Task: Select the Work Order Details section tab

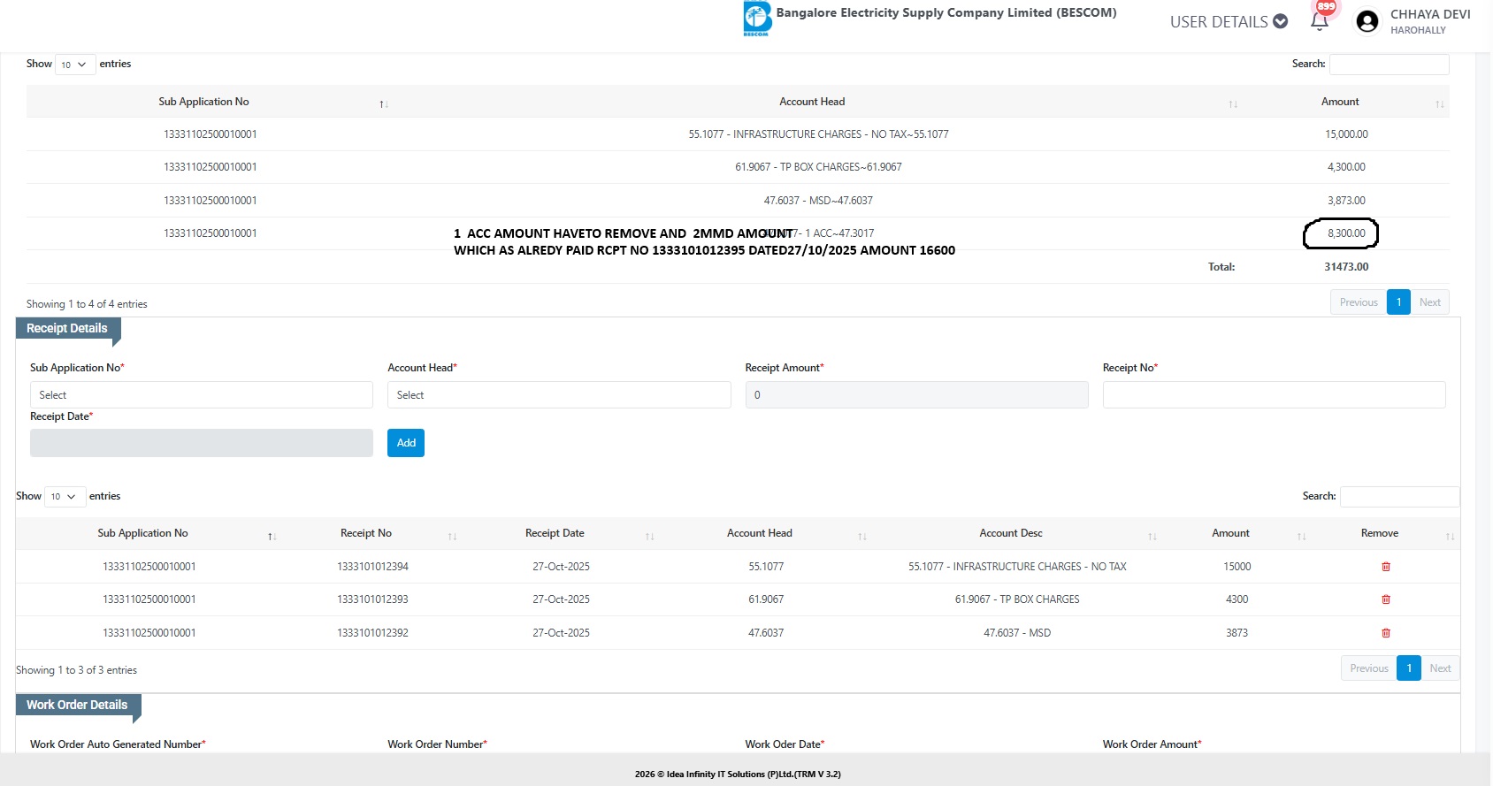Action: pyautogui.click(x=77, y=705)
